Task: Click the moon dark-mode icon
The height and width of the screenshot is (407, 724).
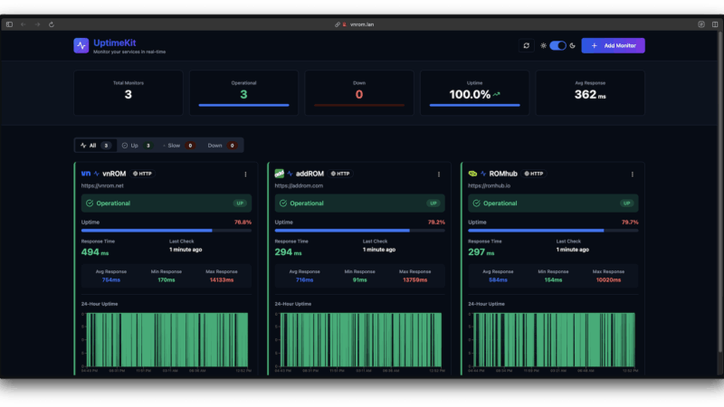Action: click(x=573, y=45)
